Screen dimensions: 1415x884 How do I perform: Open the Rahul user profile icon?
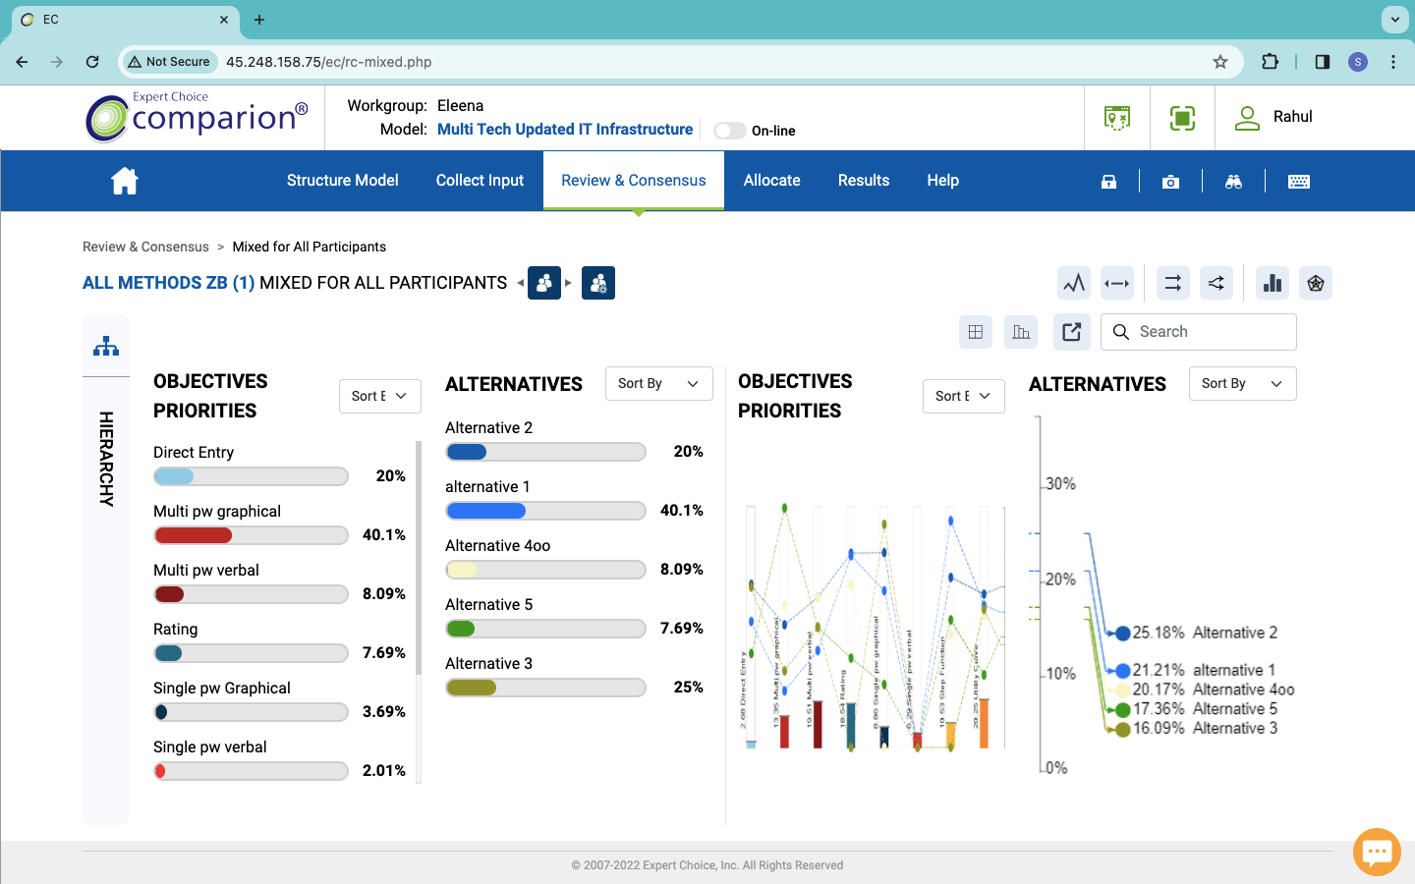click(x=1247, y=118)
